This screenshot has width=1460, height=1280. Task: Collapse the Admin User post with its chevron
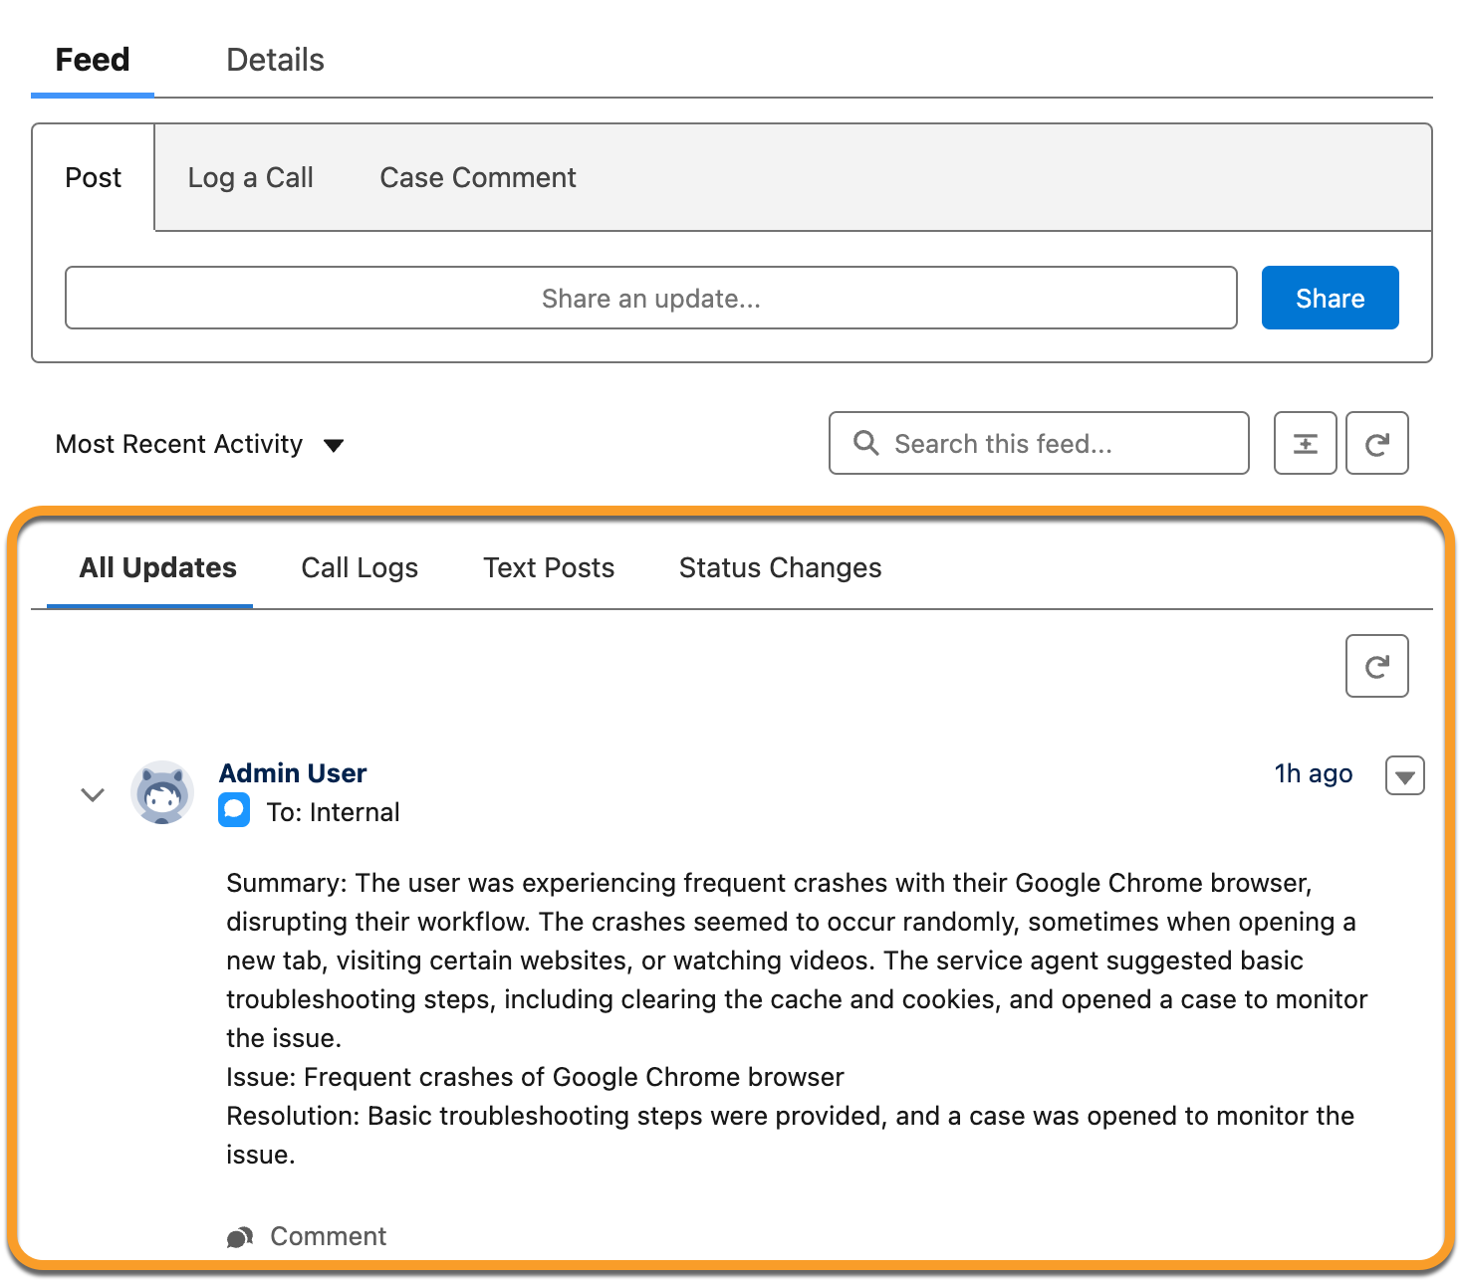pyautogui.click(x=92, y=794)
